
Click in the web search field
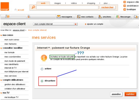coord(67,7)
